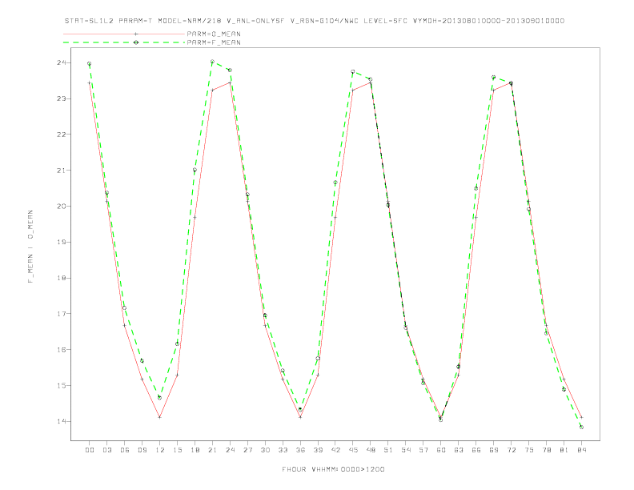Click x-axis forecast hour label 30

pos(265,450)
